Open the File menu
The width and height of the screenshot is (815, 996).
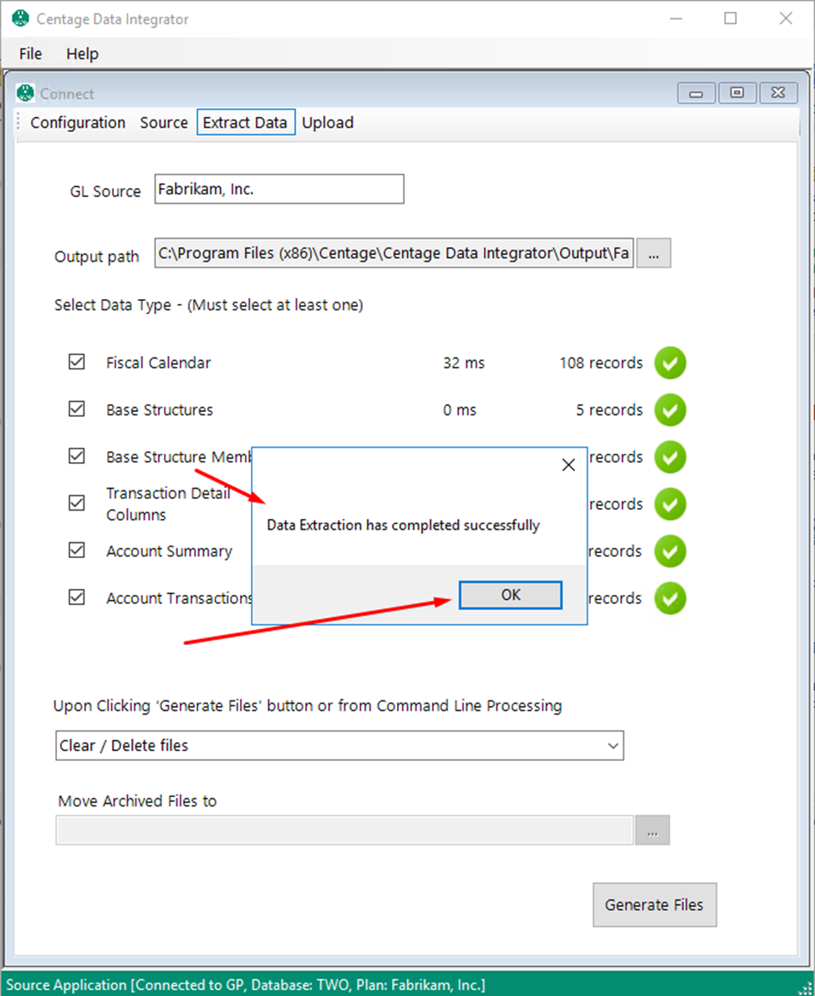30,54
